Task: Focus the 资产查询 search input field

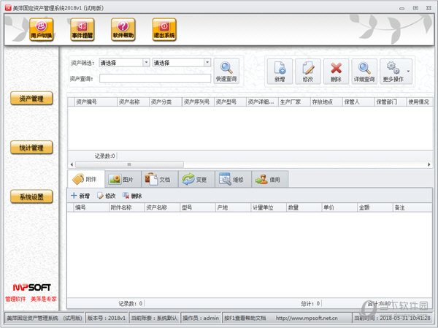Action: (155, 78)
